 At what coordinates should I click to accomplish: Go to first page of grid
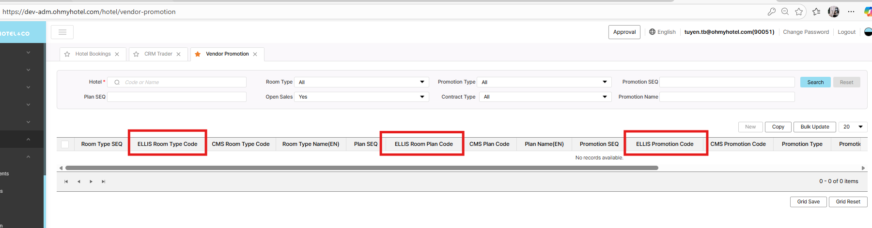pyautogui.click(x=66, y=182)
